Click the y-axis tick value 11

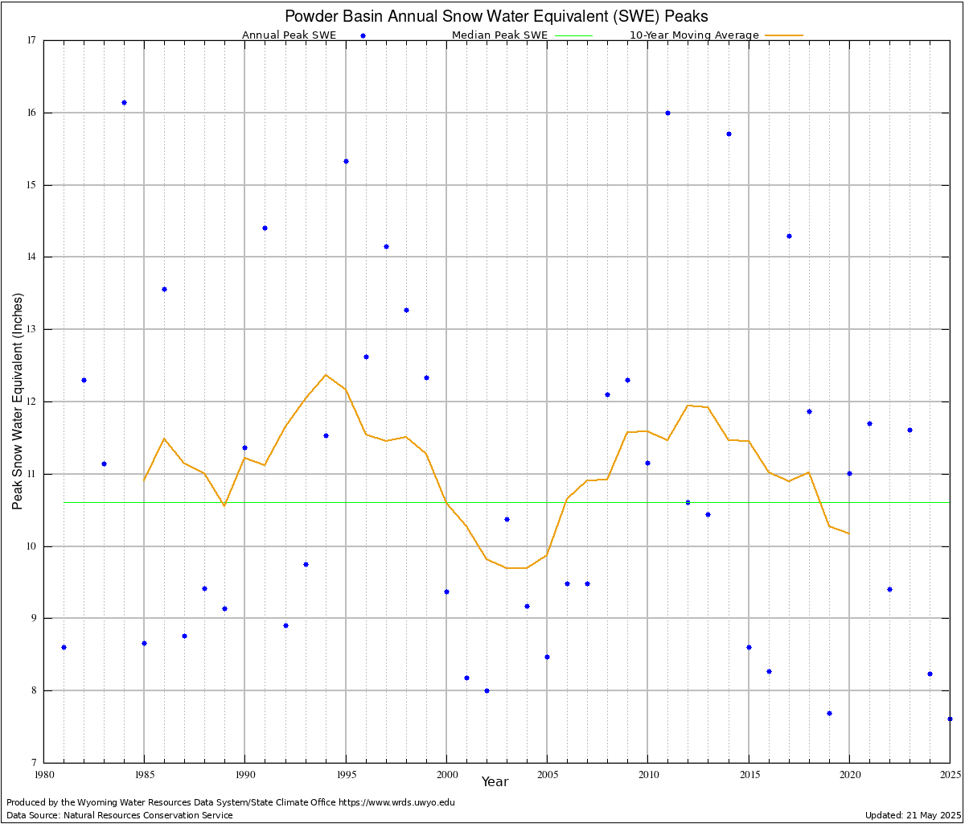click(x=32, y=474)
